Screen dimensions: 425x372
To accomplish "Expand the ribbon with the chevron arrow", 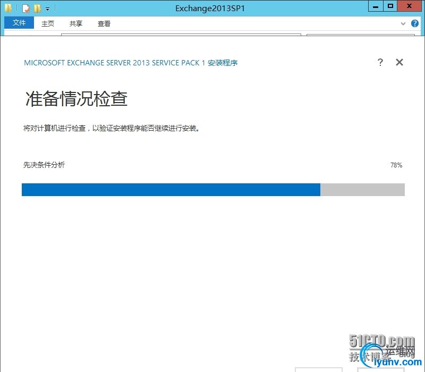I will point(403,23).
